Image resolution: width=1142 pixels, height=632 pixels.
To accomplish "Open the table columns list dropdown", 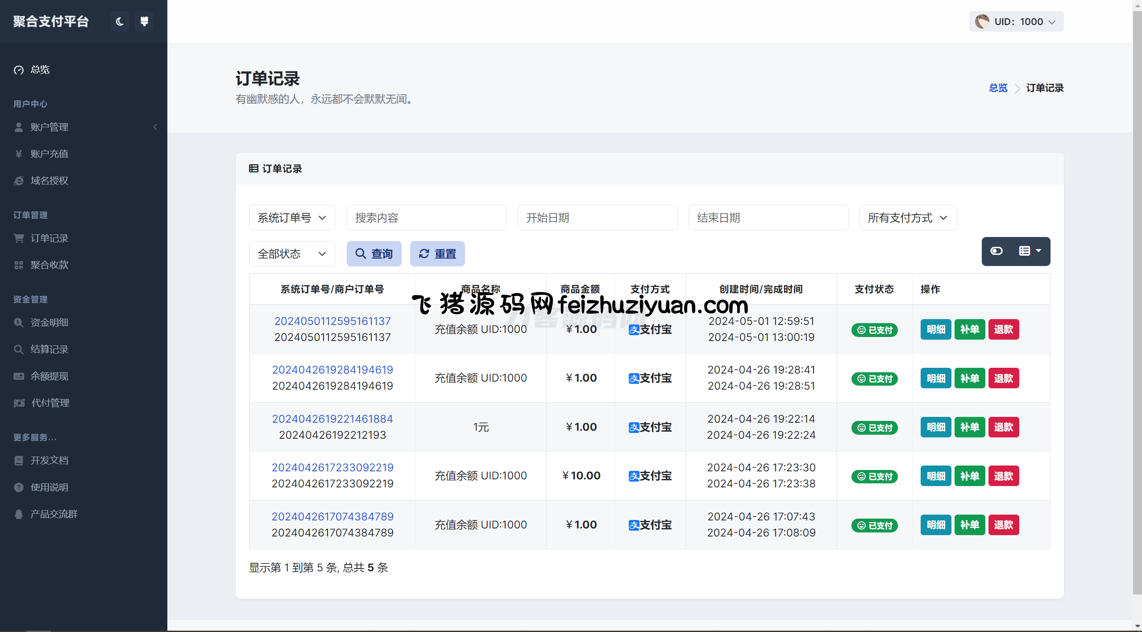I will point(1030,251).
